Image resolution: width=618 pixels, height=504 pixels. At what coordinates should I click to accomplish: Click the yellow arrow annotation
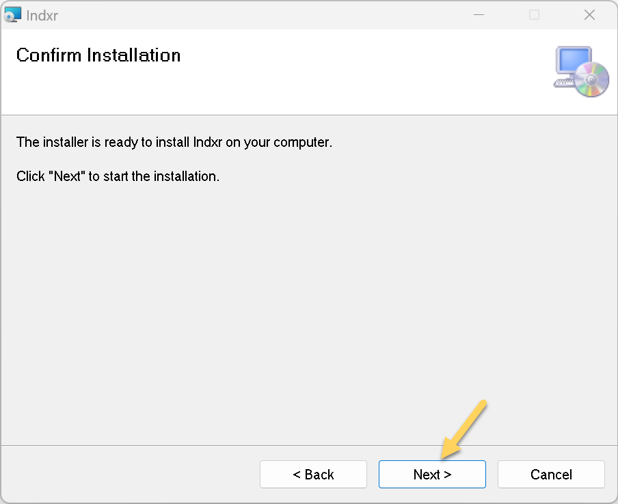[464, 429]
